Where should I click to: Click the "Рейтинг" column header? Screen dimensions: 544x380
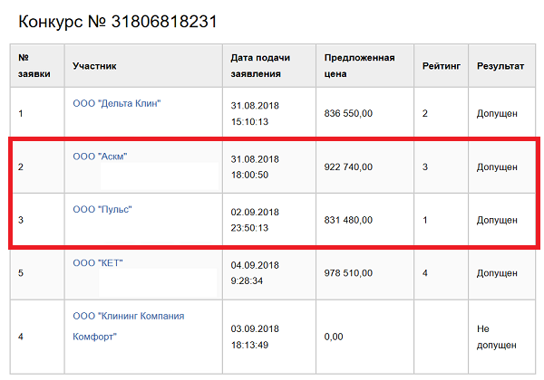coord(441,66)
